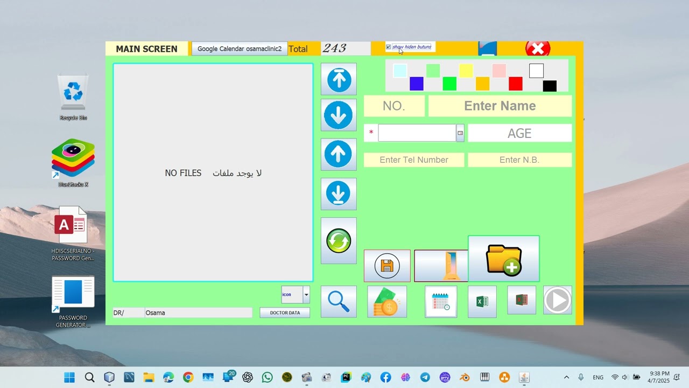The width and height of the screenshot is (689, 388).
Task: Click the red Excel icon button
Action: coord(522,300)
